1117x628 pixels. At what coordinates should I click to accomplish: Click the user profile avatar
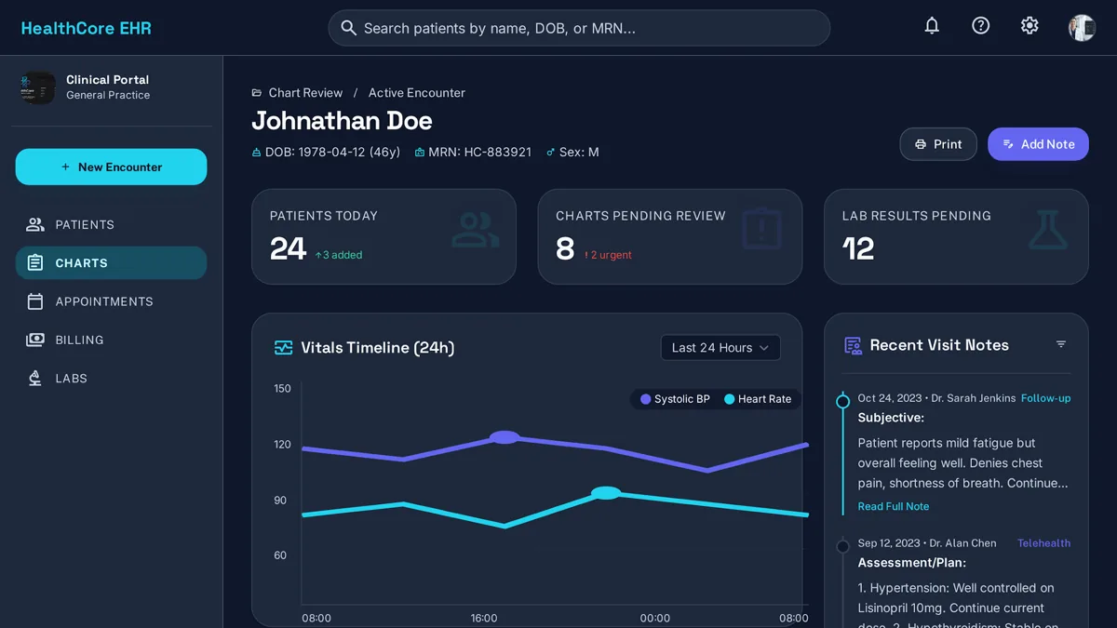pyautogui.click(x=1082, y=27)
